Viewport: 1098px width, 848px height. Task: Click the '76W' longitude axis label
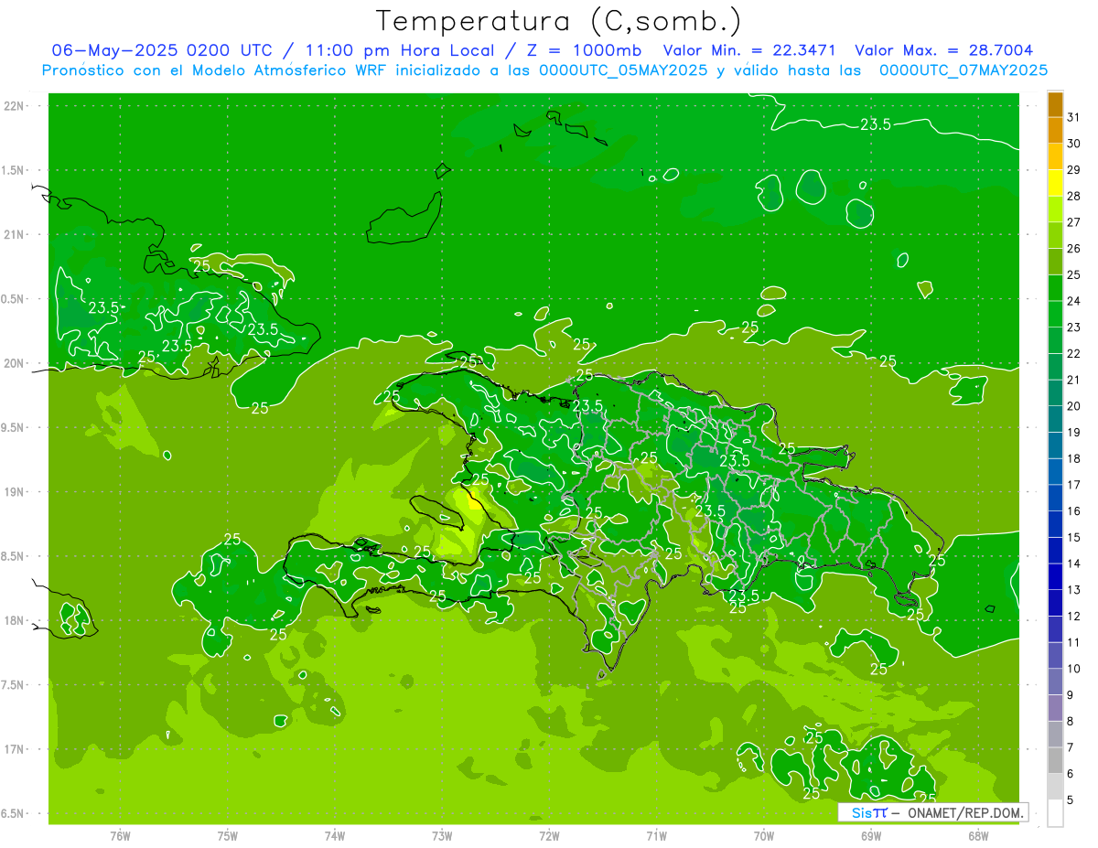pyautogui.click(x=120, y=836)
